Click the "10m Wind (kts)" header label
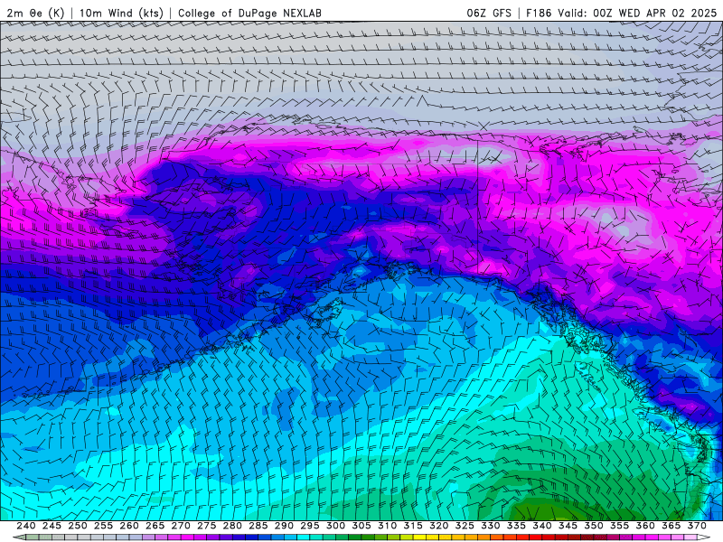 121,13
